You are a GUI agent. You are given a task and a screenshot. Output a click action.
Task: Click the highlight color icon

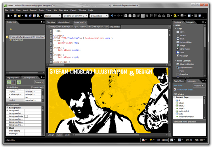175,16
